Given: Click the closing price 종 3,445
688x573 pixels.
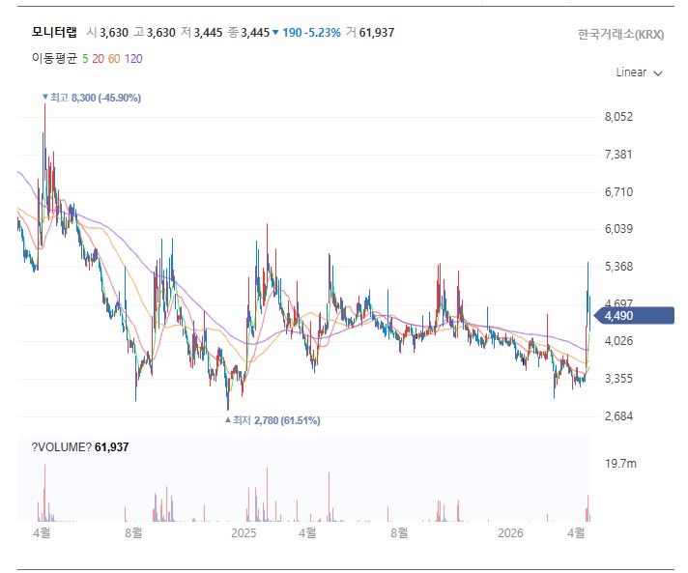Looking at the screenshot, I should click(248, 33).
